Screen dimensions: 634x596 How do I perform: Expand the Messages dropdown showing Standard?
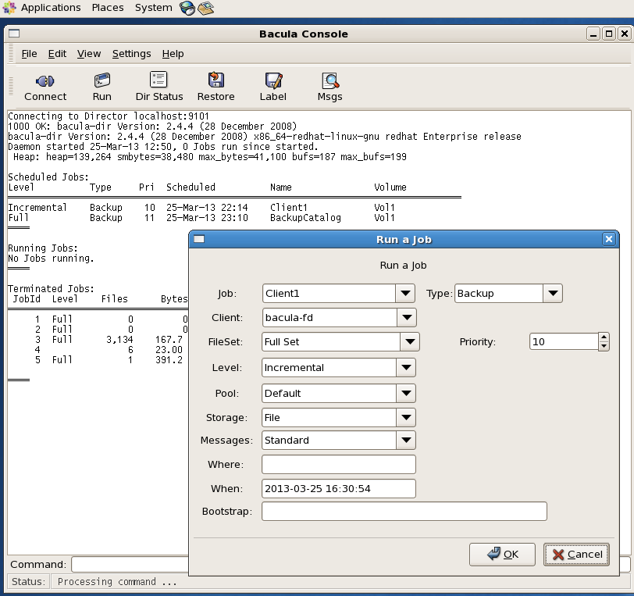coord(406,441)
